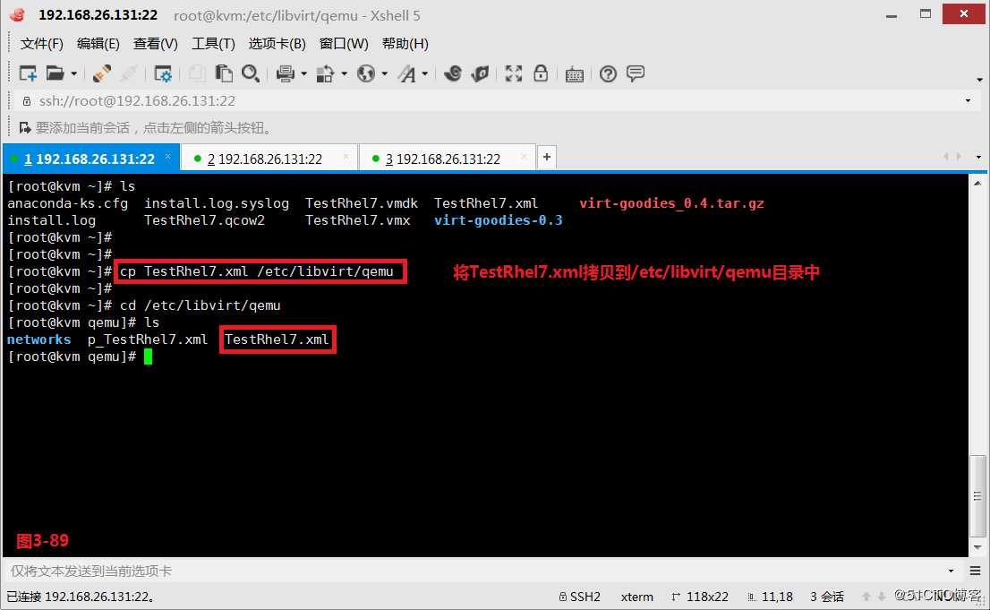Click the globe encoding icon

click(365, 74)
